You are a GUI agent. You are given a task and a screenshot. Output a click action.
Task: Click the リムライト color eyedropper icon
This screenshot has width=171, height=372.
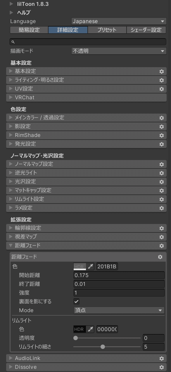point(91,329)
